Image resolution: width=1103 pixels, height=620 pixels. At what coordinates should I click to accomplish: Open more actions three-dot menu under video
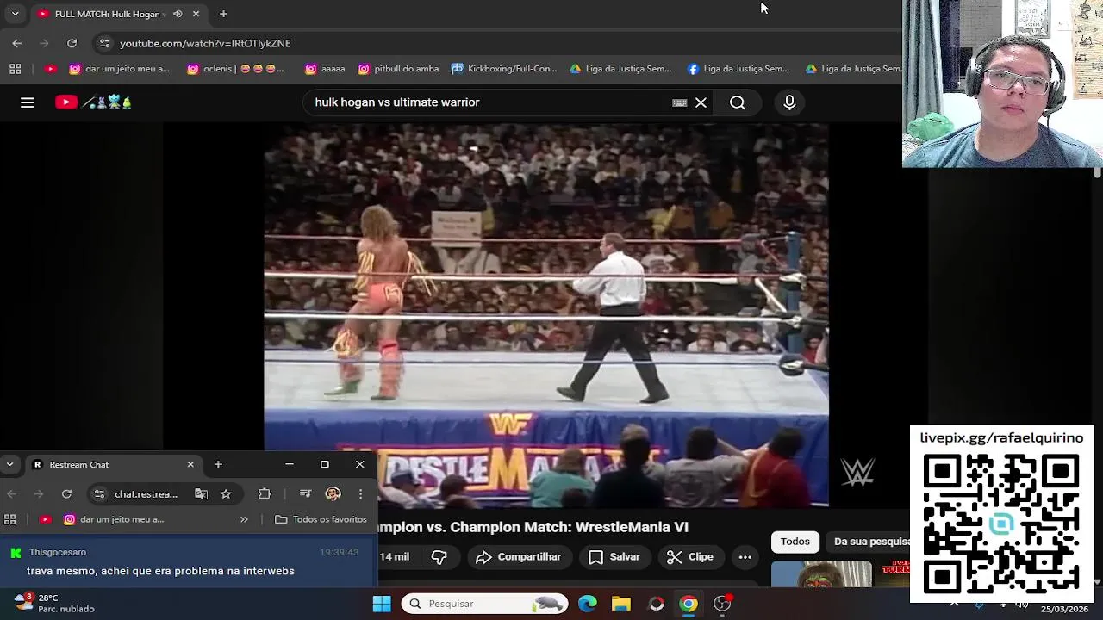tap(745, 557)
